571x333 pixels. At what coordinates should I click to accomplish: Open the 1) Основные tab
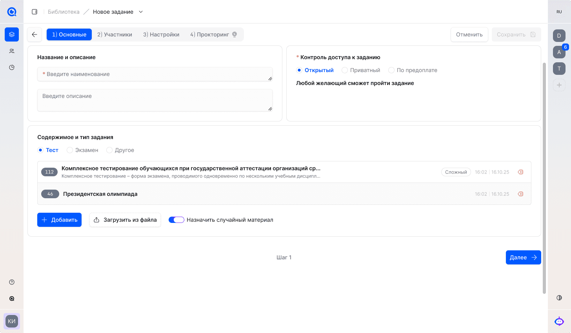pos(69,34)
